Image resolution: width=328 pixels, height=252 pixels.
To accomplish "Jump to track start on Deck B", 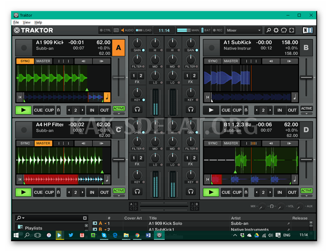I will 207,97.
